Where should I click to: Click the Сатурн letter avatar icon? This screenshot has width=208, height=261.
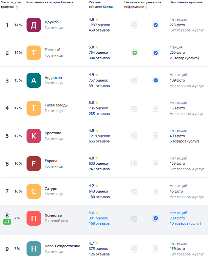[x=33, y=191]
